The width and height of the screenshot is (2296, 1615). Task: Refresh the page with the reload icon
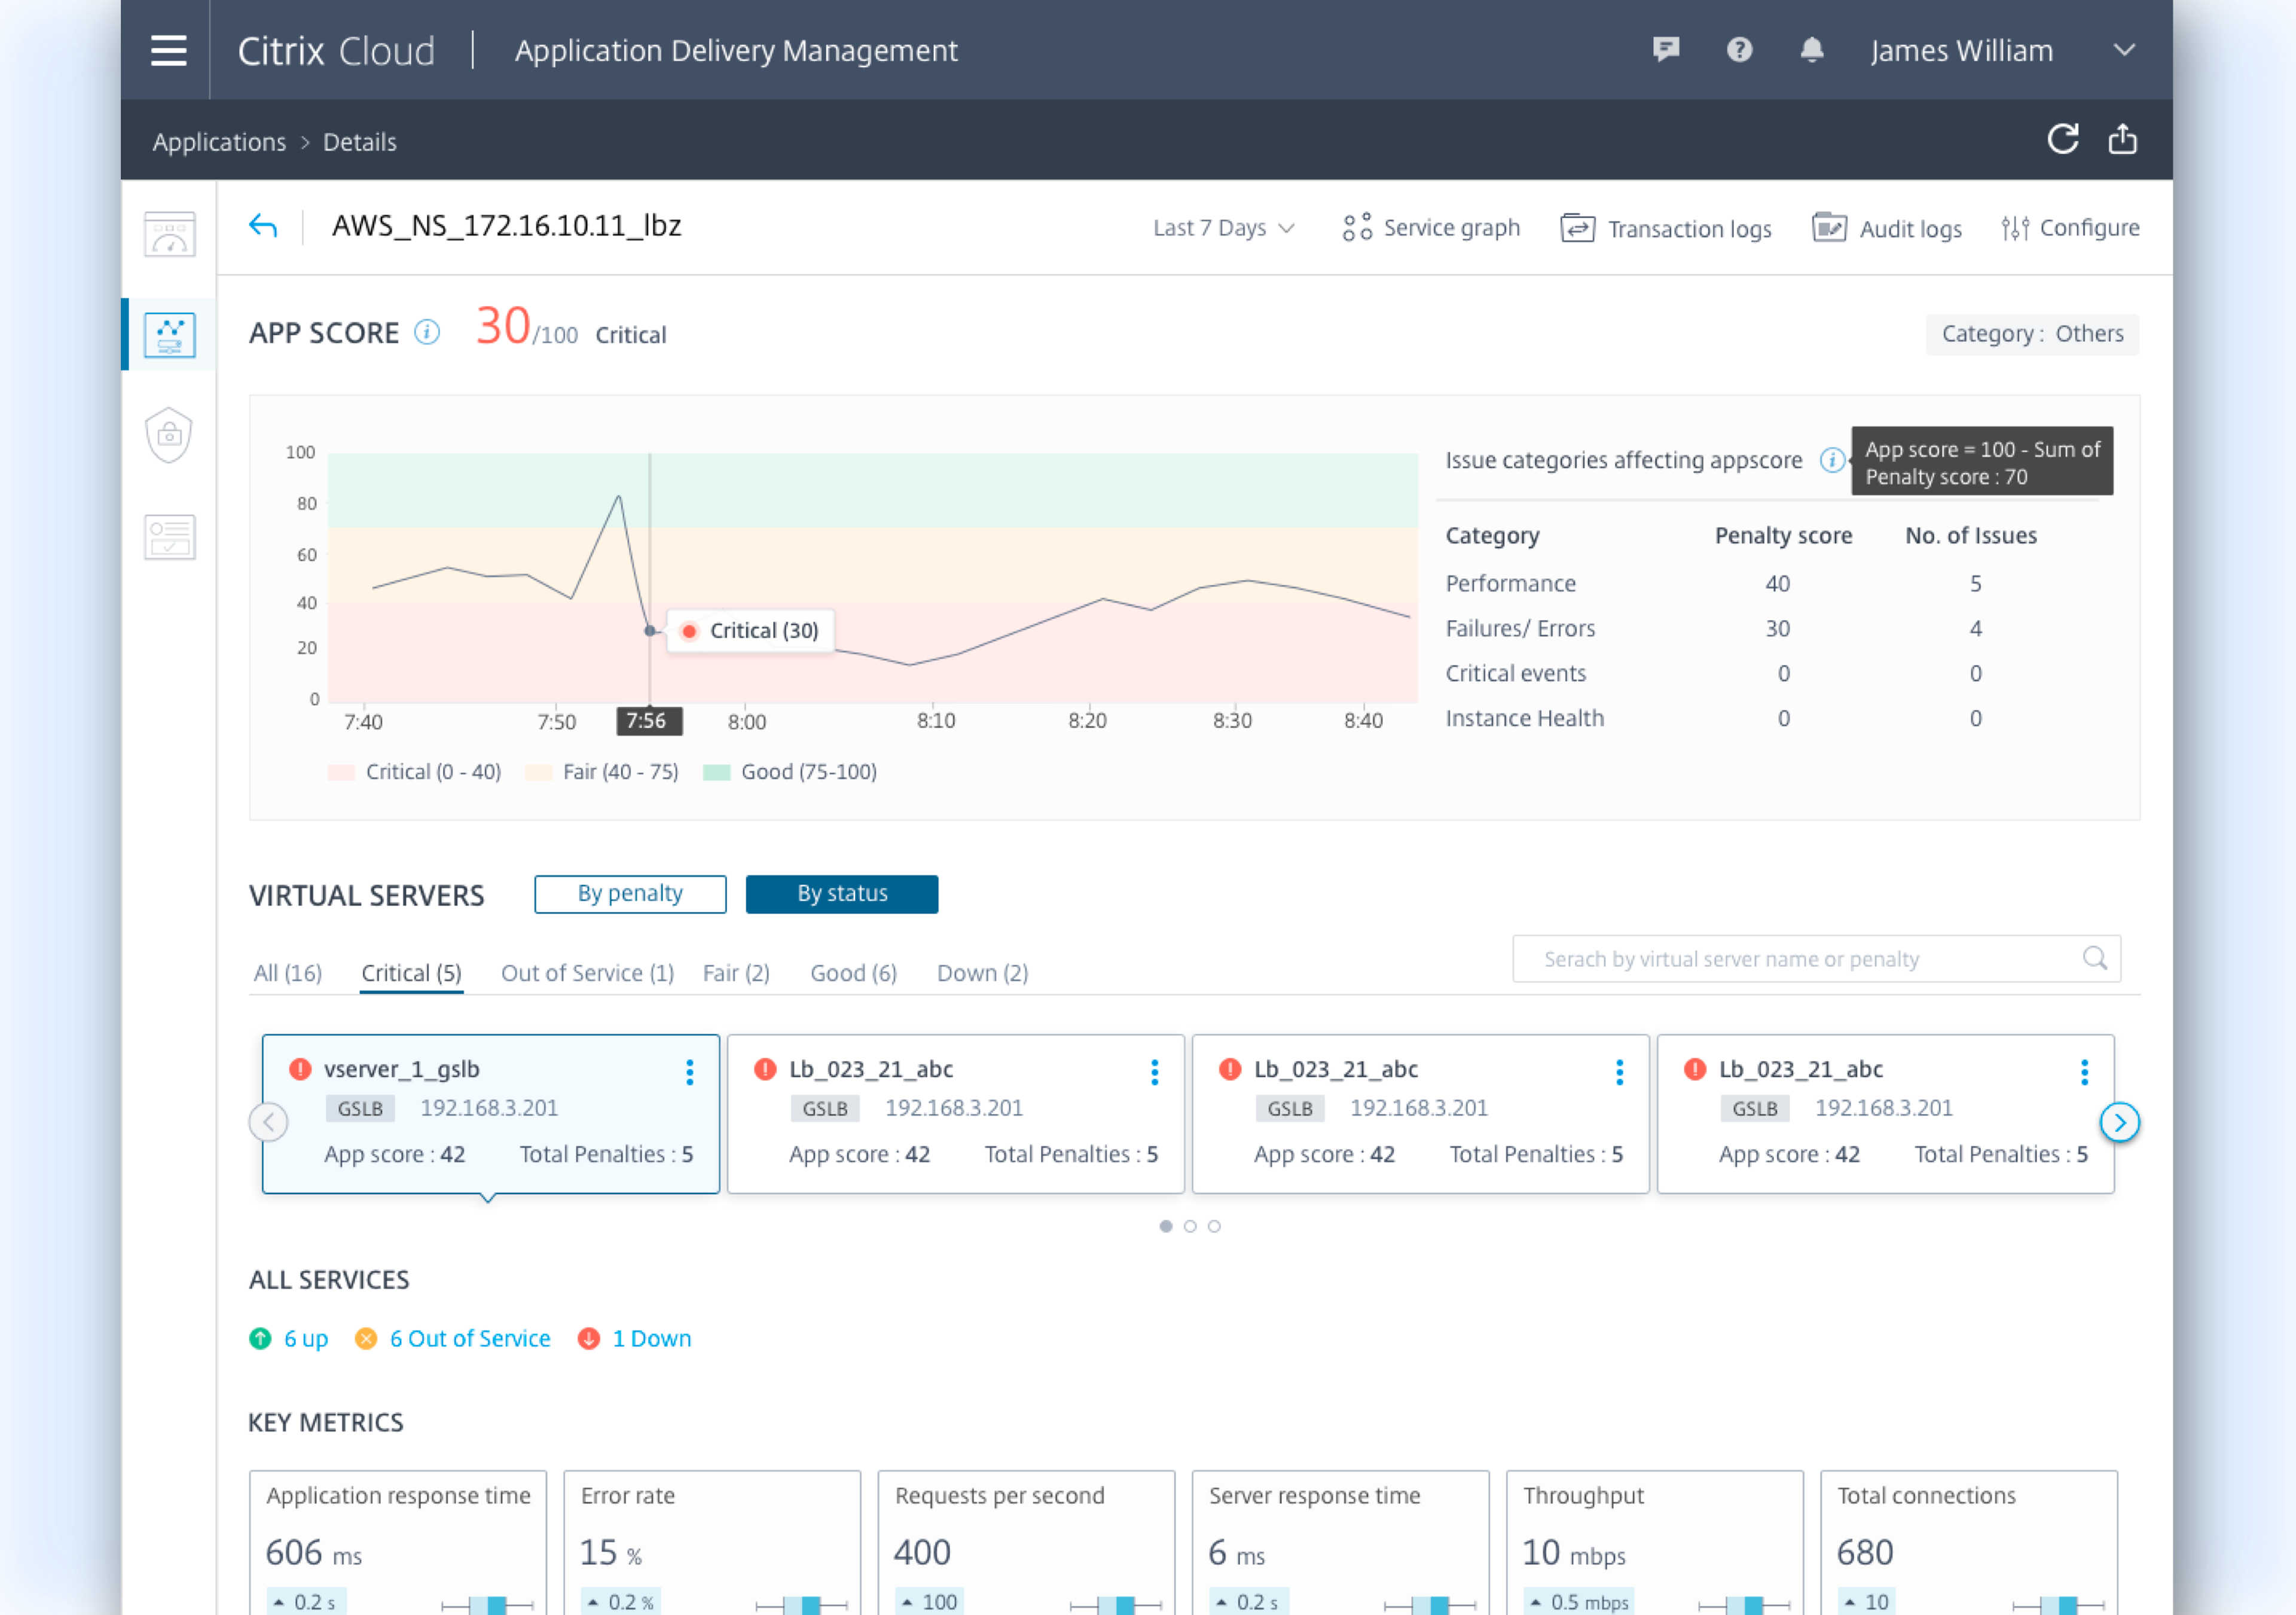click(2062, 140)
